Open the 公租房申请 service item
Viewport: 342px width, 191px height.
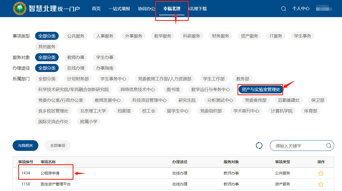pyautogui.click(x=50, y=173)
